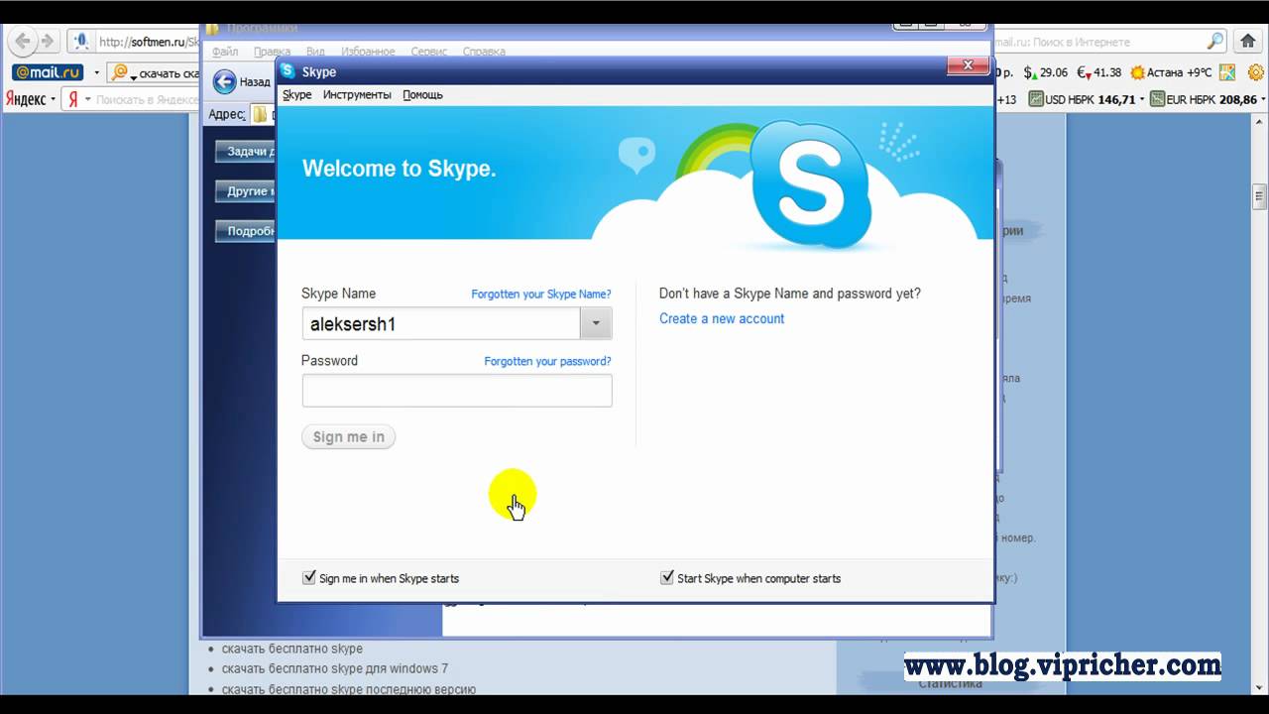Click the Задачи tasks panel in Explorer
The height and width of the screenshot is (714, 1269).
point(244,152)
